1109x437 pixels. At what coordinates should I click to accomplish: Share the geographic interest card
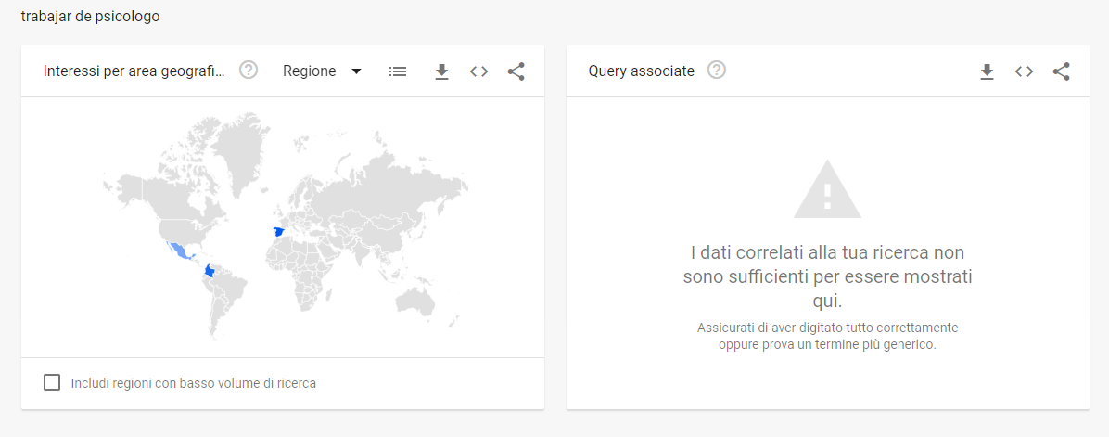pyautogui.click(x=516, y=71)
